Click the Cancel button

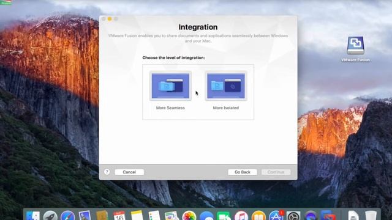129,172
